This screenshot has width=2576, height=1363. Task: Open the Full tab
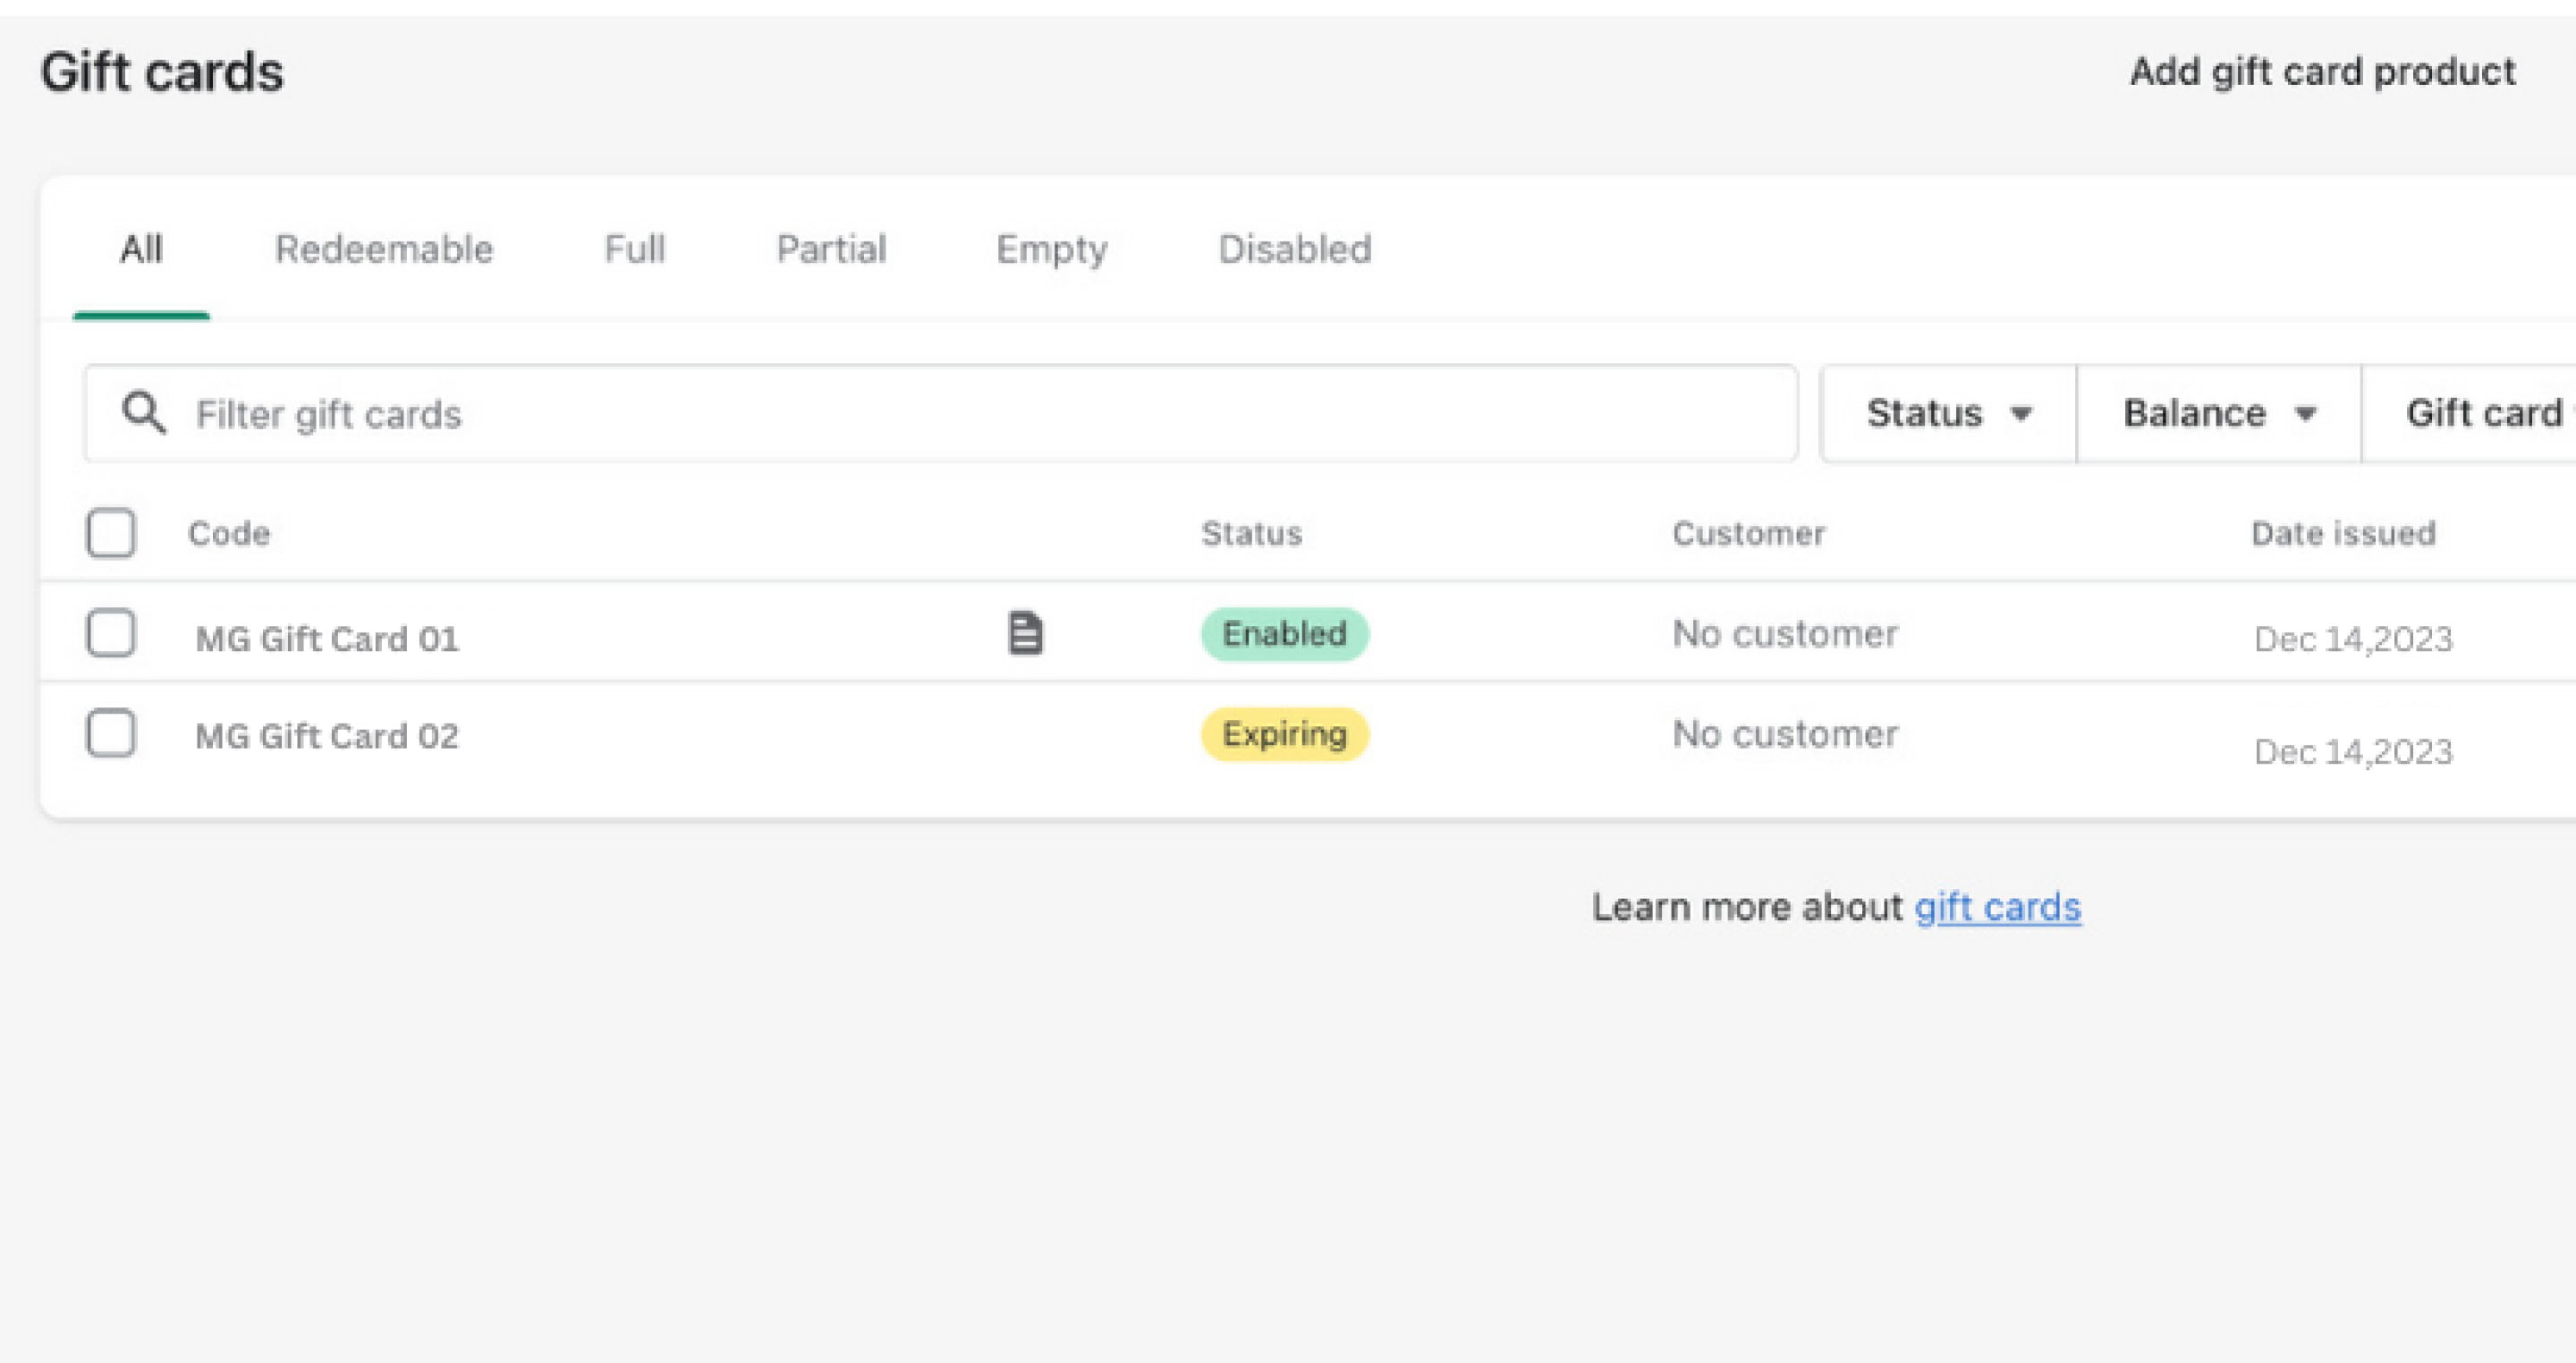point(635,249)
